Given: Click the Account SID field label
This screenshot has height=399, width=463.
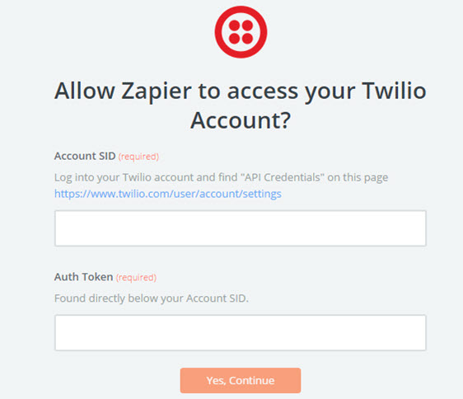Looking at the screenshot, I should pos(85,156).
